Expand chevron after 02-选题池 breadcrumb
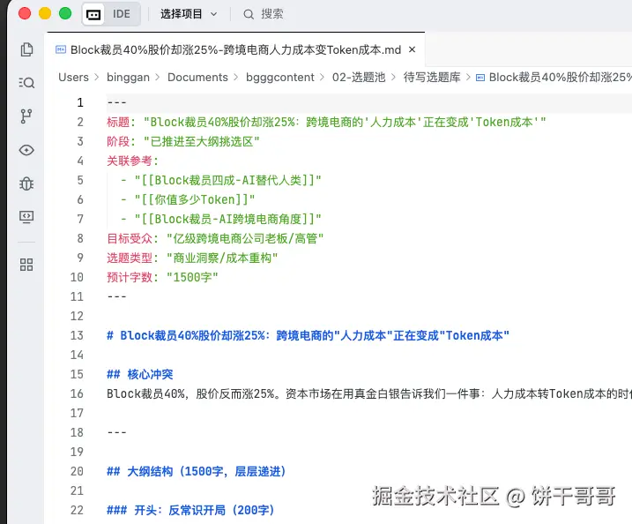The image size is (632, 524). click(x=393, y=77)
